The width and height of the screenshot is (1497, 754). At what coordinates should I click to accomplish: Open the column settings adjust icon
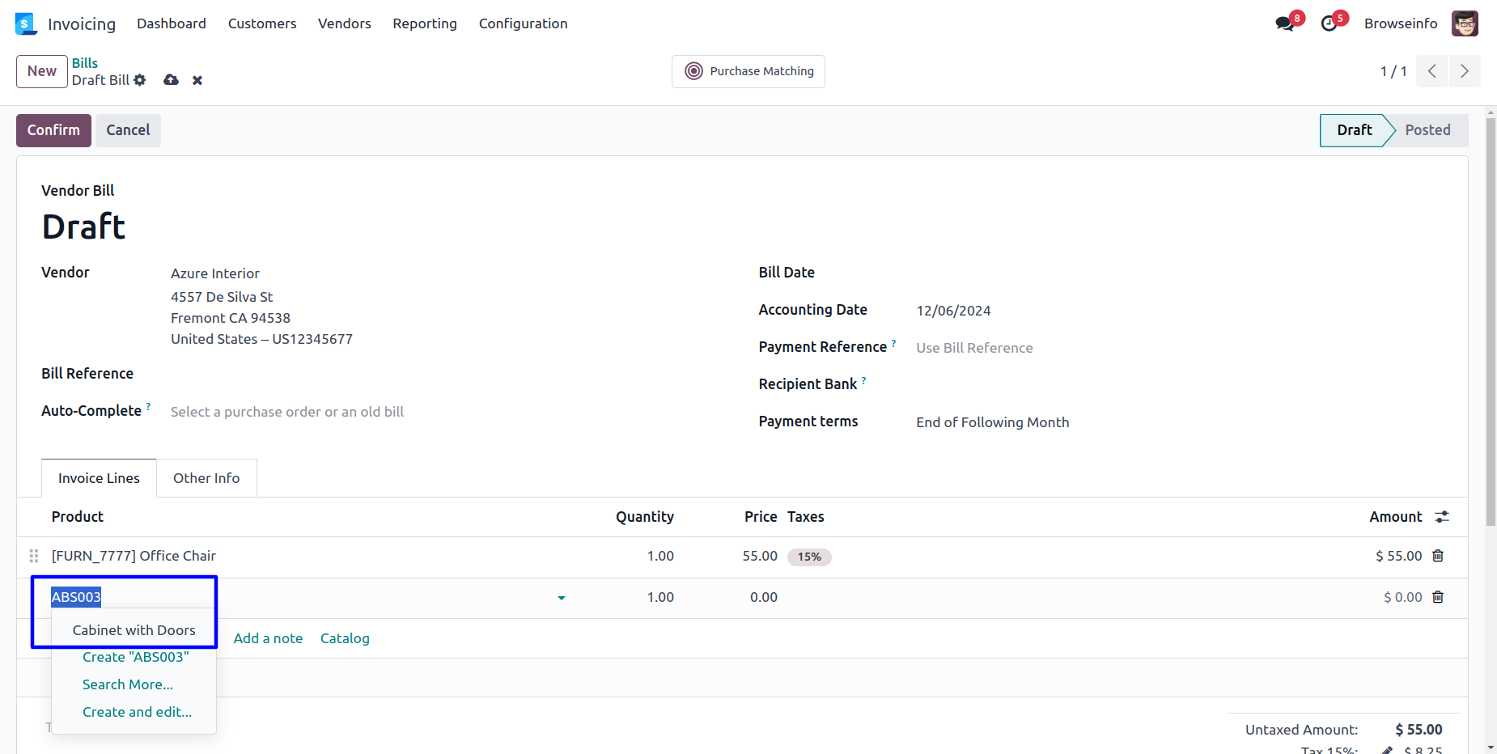tap(1442, 517)
